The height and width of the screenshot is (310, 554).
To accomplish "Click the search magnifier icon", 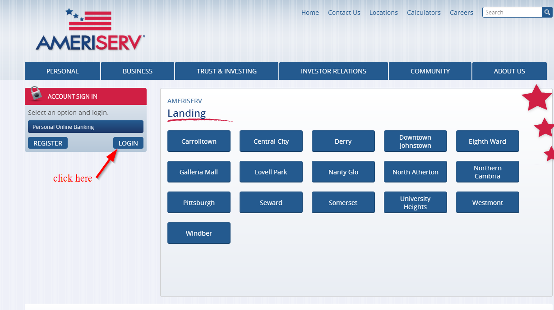I will pos(547,12).
